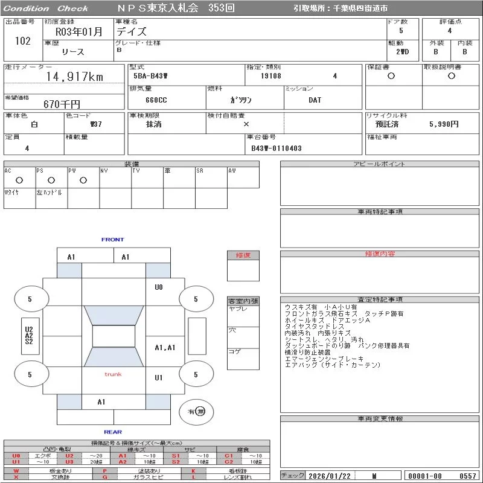This screenshot has height=483, width=483.
Task: Click the front-left tire circle marked 5
Action: pos(30,299)
